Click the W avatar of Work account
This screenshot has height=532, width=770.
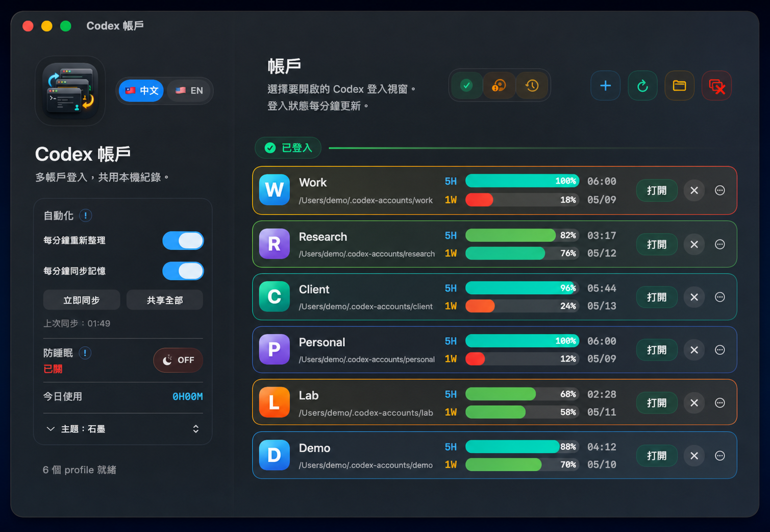(275, 190)
